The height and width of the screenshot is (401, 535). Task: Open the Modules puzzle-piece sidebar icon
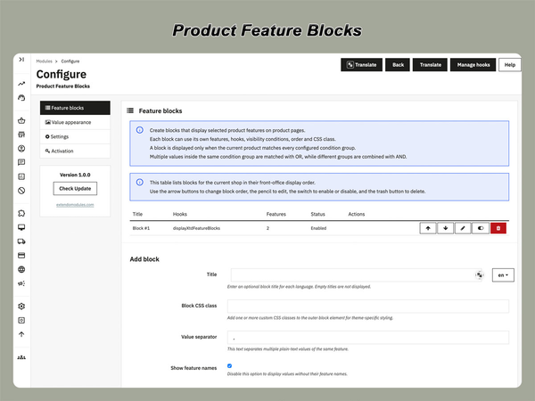coord(21,214)
